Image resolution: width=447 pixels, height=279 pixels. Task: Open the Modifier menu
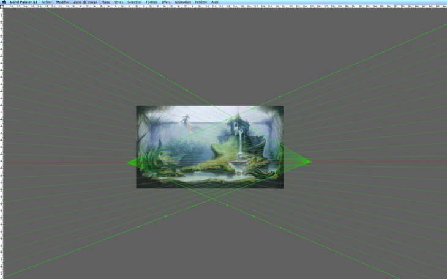click(x=62, y=2)
